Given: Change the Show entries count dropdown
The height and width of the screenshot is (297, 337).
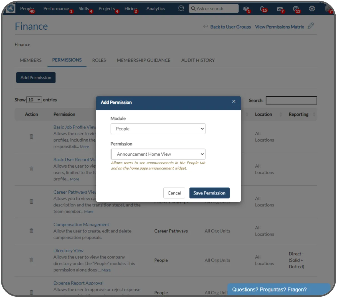Looking at the screenshot, I should tap(34, 100).
